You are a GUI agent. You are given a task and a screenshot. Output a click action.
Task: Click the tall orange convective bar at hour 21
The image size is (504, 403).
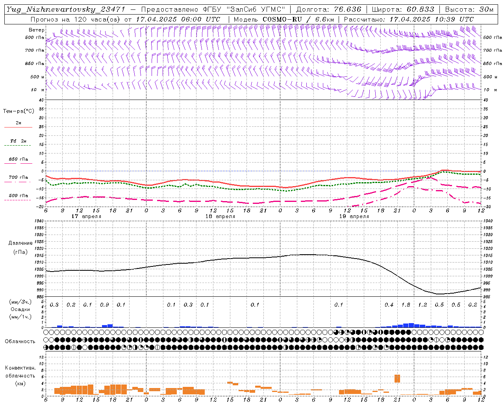(x=397, y=379)
